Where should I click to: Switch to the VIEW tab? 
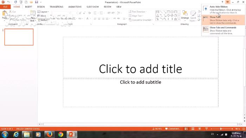(119, 7)
